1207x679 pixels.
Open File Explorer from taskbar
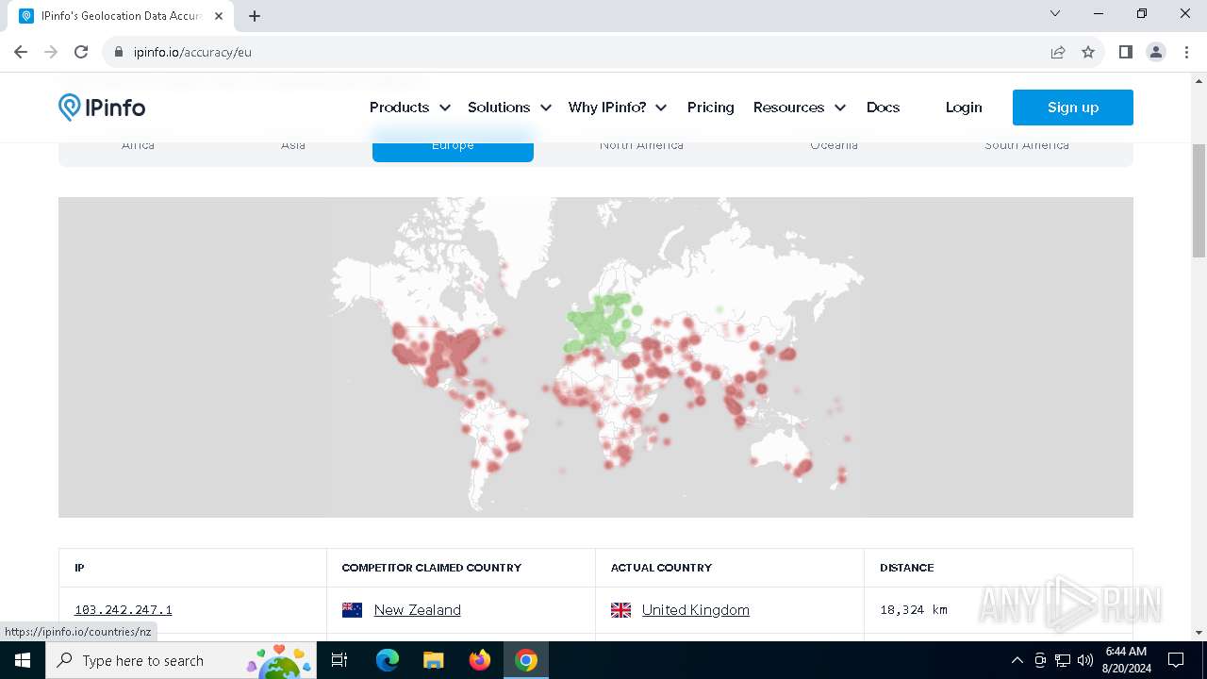coord(433,660)
